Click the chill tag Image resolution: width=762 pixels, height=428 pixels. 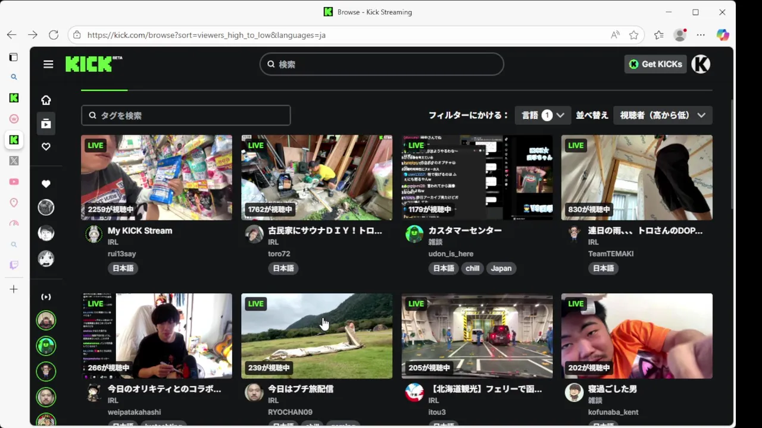pos(473,268)
